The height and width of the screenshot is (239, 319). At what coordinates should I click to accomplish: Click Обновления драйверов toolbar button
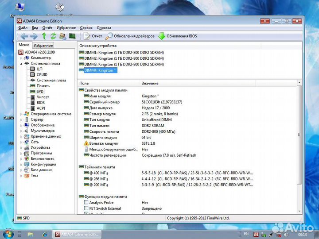click(130, 36)
